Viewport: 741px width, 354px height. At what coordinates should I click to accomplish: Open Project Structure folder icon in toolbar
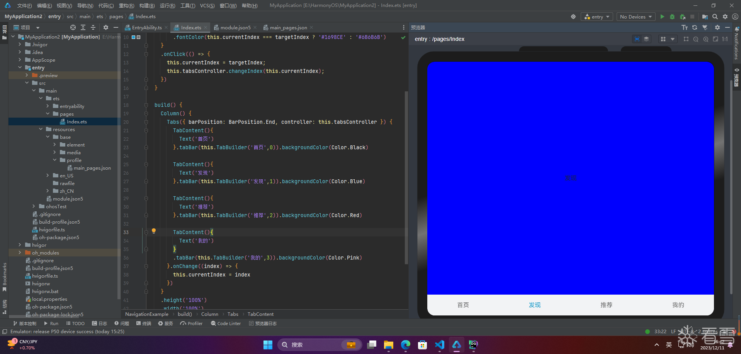[705, 17]
